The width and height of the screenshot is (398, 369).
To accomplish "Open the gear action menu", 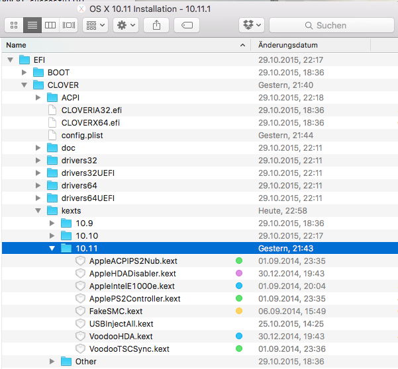I will 126,25.
